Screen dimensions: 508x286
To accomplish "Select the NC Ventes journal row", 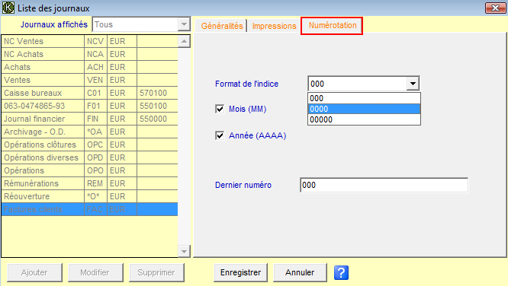I will tap(90, 41).
